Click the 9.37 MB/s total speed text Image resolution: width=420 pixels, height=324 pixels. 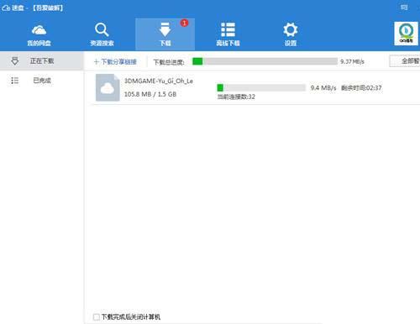(x=352, y=61)
